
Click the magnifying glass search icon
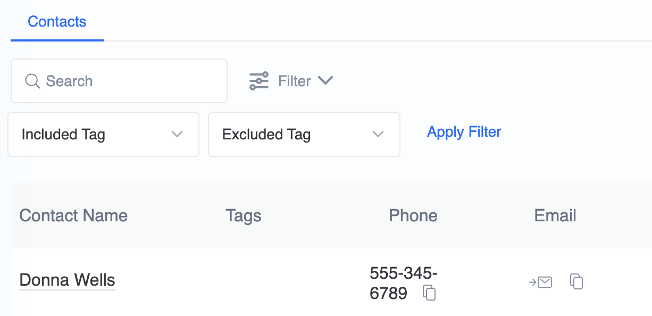coord(32,81)
